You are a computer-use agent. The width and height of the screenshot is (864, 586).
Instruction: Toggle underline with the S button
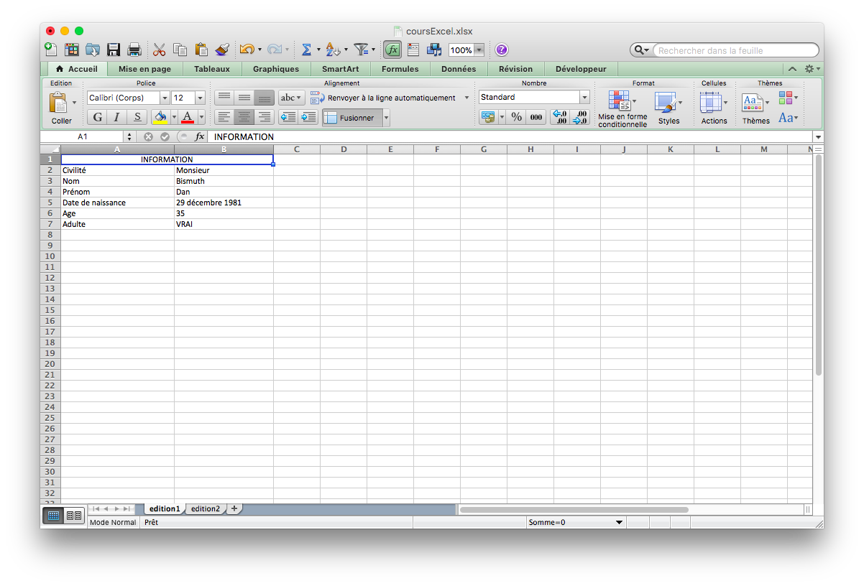pyautogui.click(x=137, y=117)
